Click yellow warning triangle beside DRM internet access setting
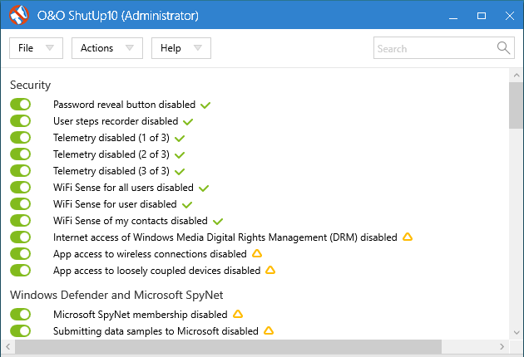The height and width of the screenshot is (357, 524). [x=408, y=237]
